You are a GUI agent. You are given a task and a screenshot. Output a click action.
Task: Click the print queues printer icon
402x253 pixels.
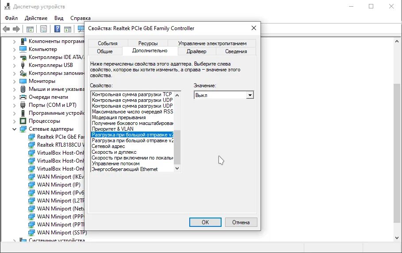pyautogui.click(x=23, y=97)
